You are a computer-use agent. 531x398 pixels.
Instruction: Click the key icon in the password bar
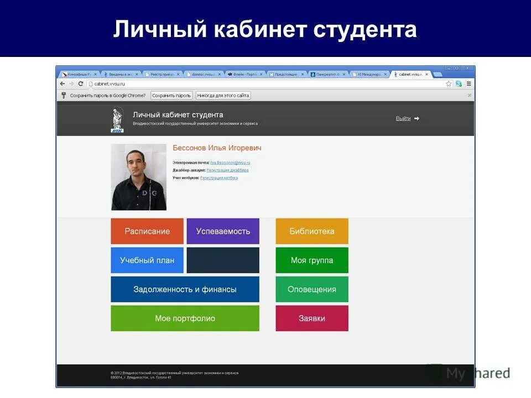(x=64, y=95)
